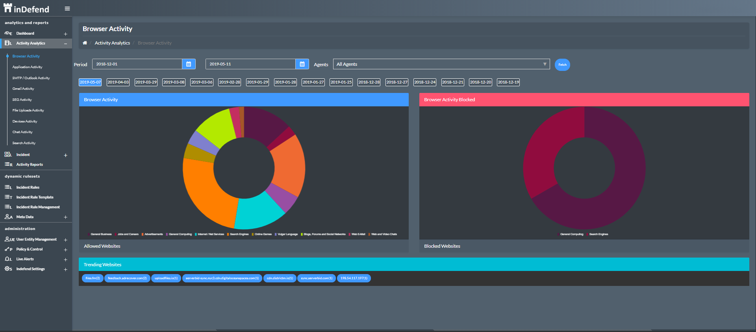Click the start period date field

click(137, 64)
